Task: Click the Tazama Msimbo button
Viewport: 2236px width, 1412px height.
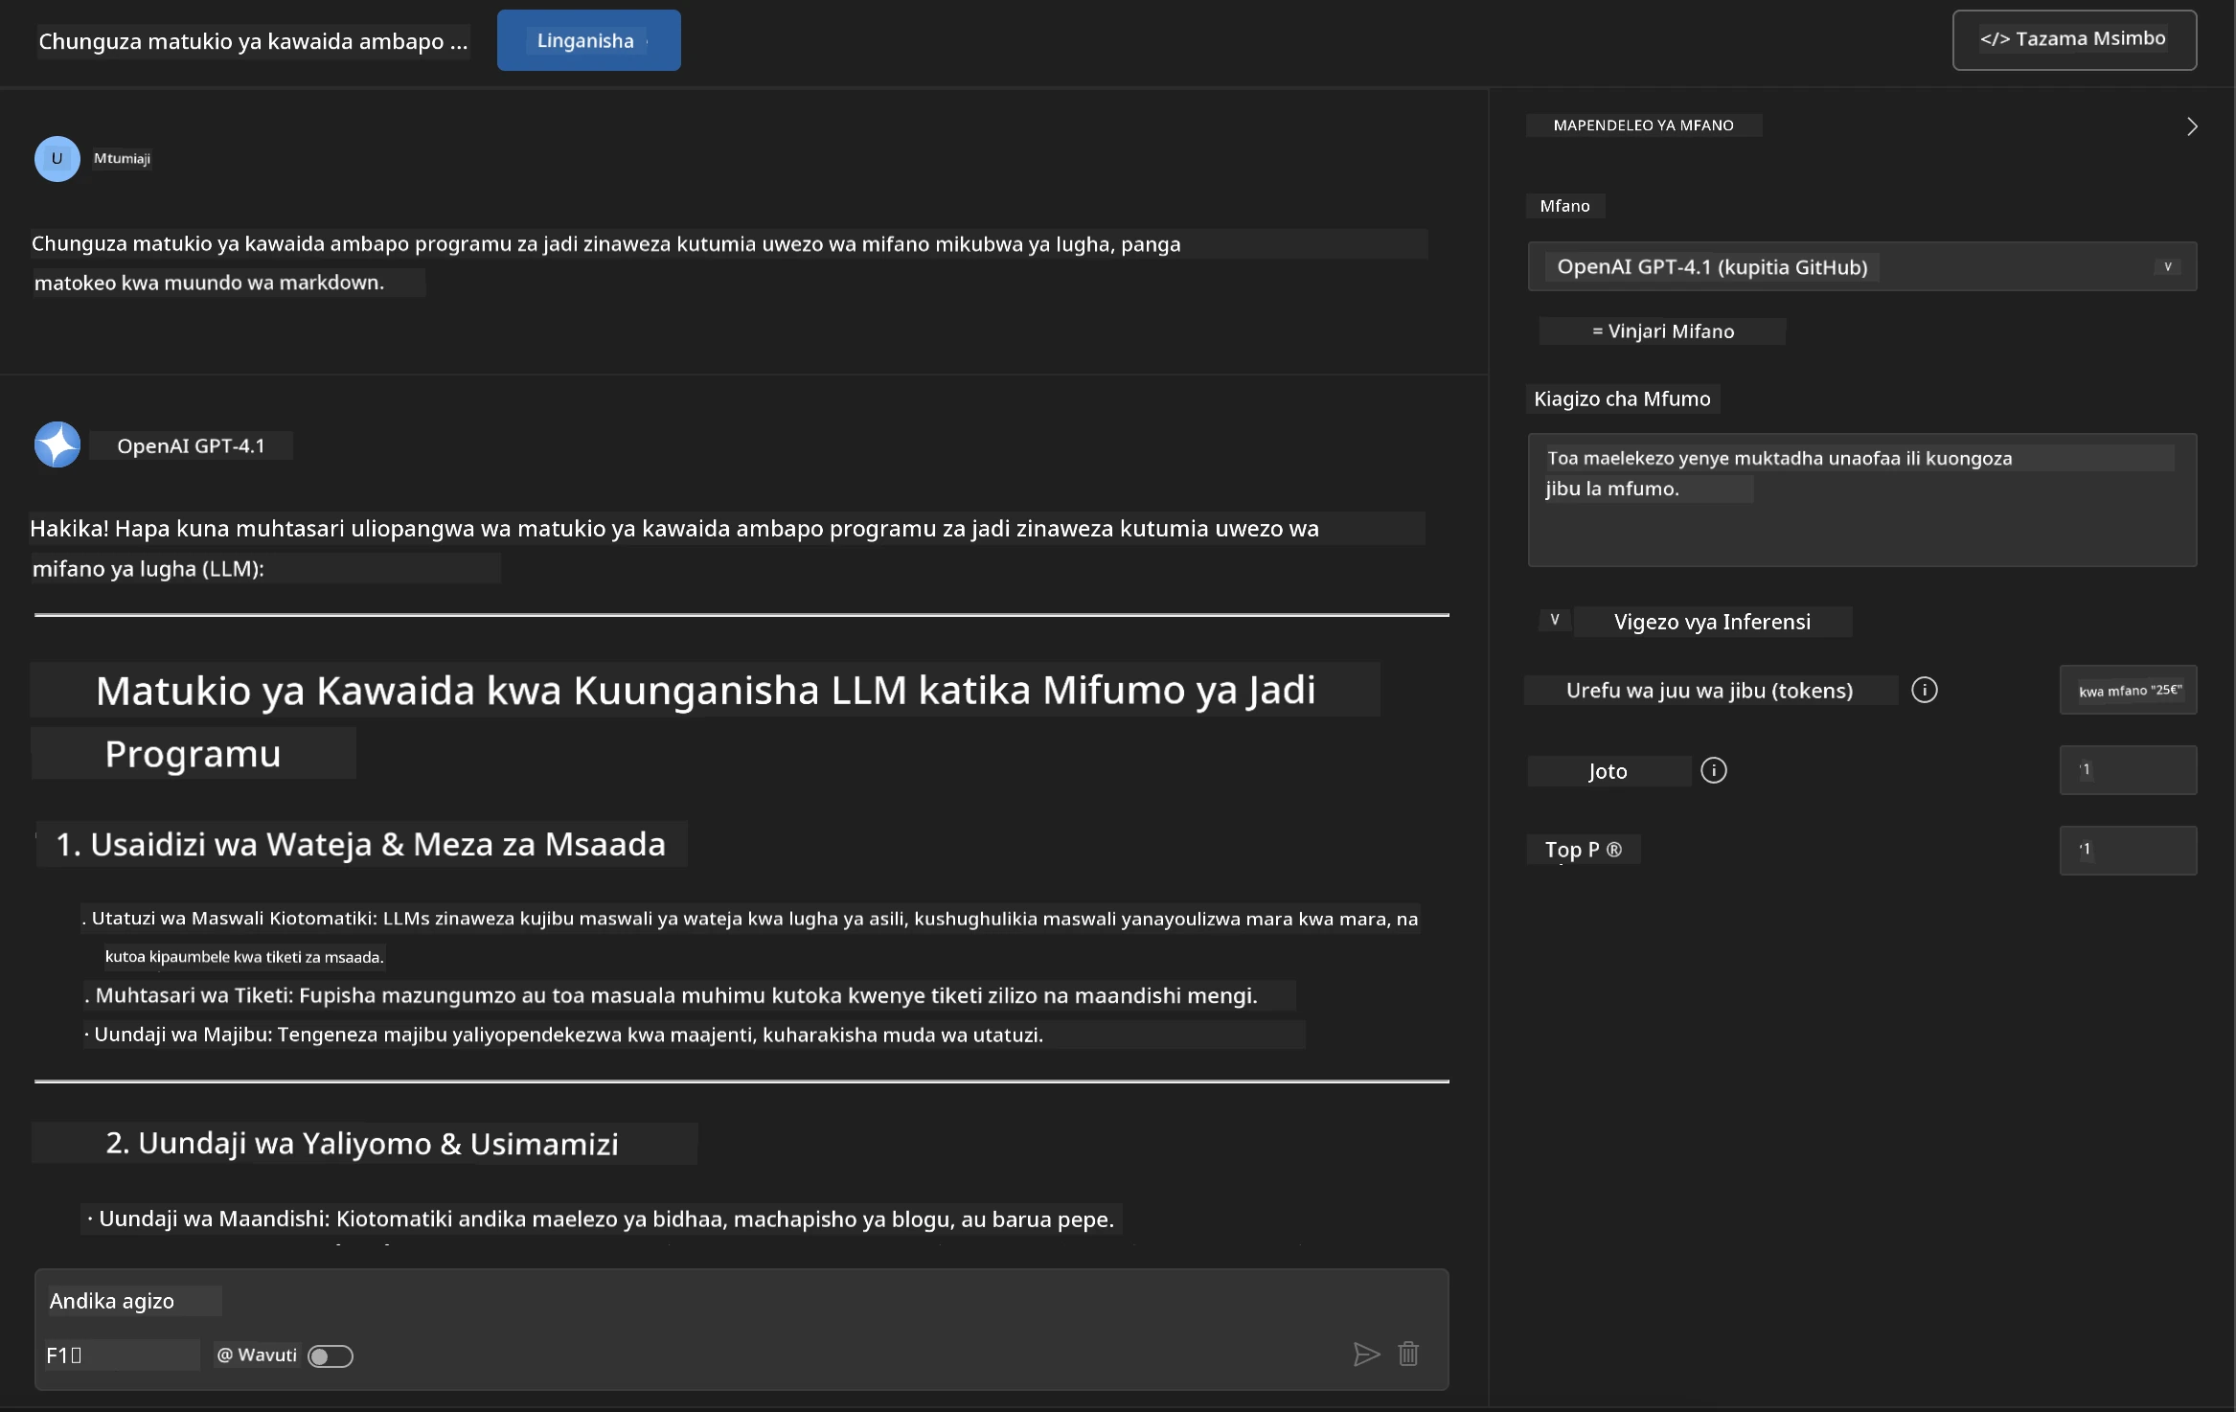Action: [x=2074, y=39]
